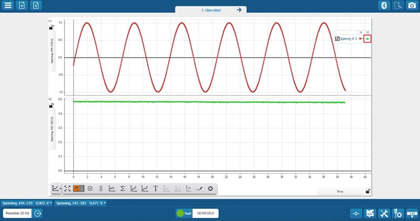Expand the Spenning 542-383 unit dropdown
This screenshot has height=221, width=420.
[x=104, y=203]
